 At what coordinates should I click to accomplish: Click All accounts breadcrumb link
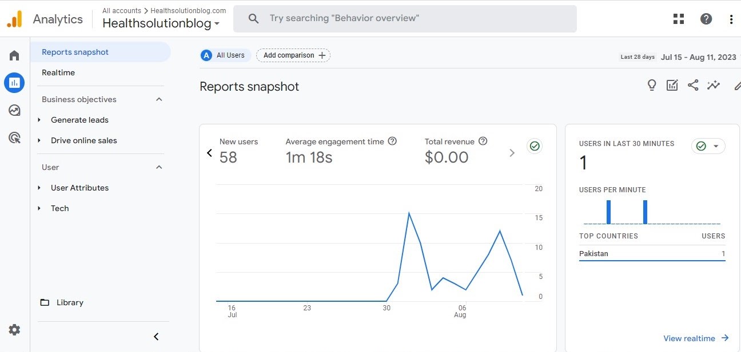(x=122, y=10)
